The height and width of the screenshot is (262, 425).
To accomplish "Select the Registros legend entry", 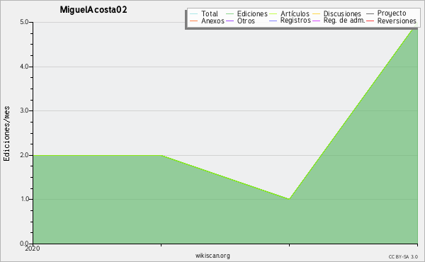I will click(x=290, y=21).
